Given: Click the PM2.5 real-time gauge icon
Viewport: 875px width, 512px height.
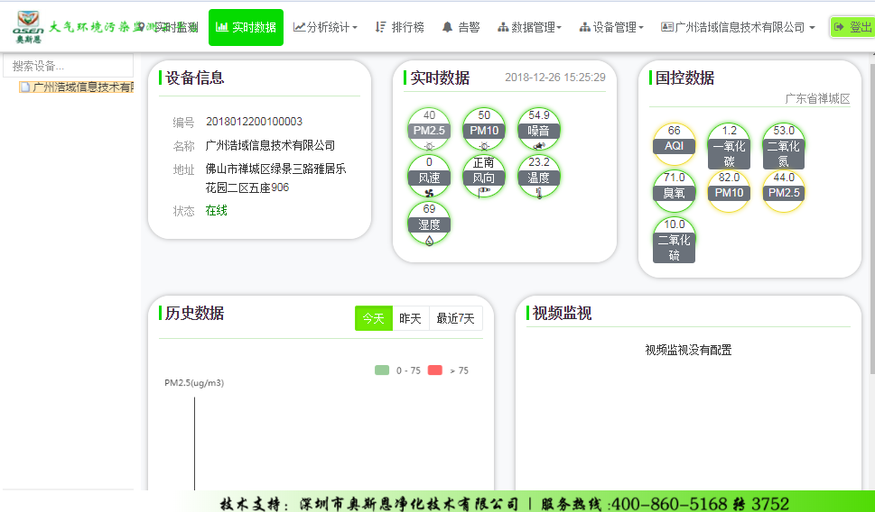Looking at the screenshot, I should pyautogui.click(x=429, y=129).
